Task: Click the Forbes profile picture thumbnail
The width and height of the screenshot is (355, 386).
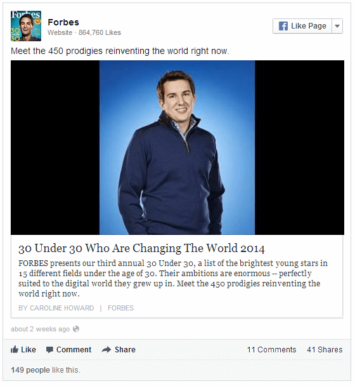Action: pyautogui.click(x=26, y=26)
